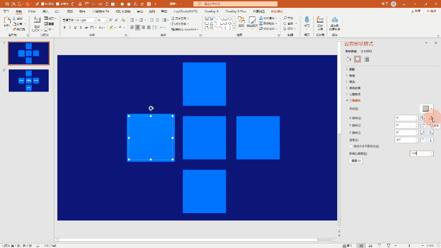The image size is (441, 248).
Task: Open the File menu tab
Action: pos(6,11)
